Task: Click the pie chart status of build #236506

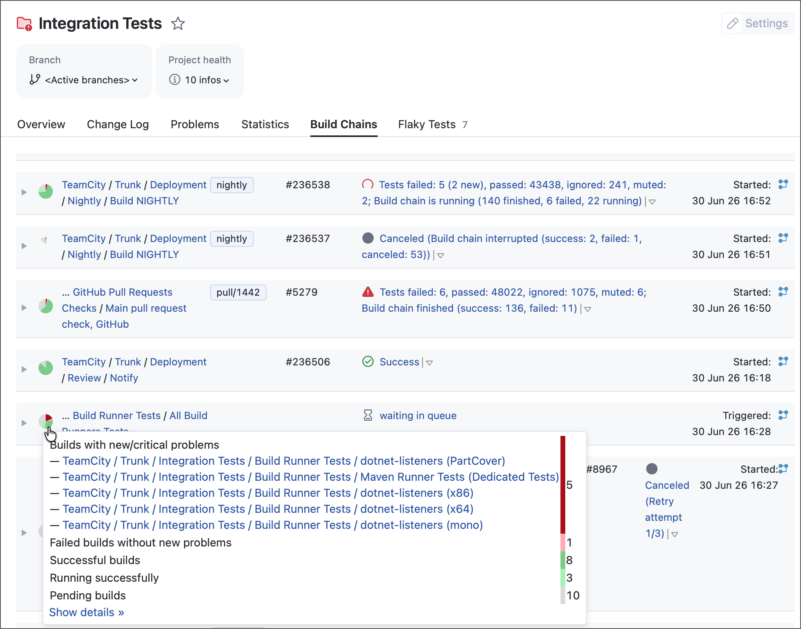Action: click(x=46, y=368)
